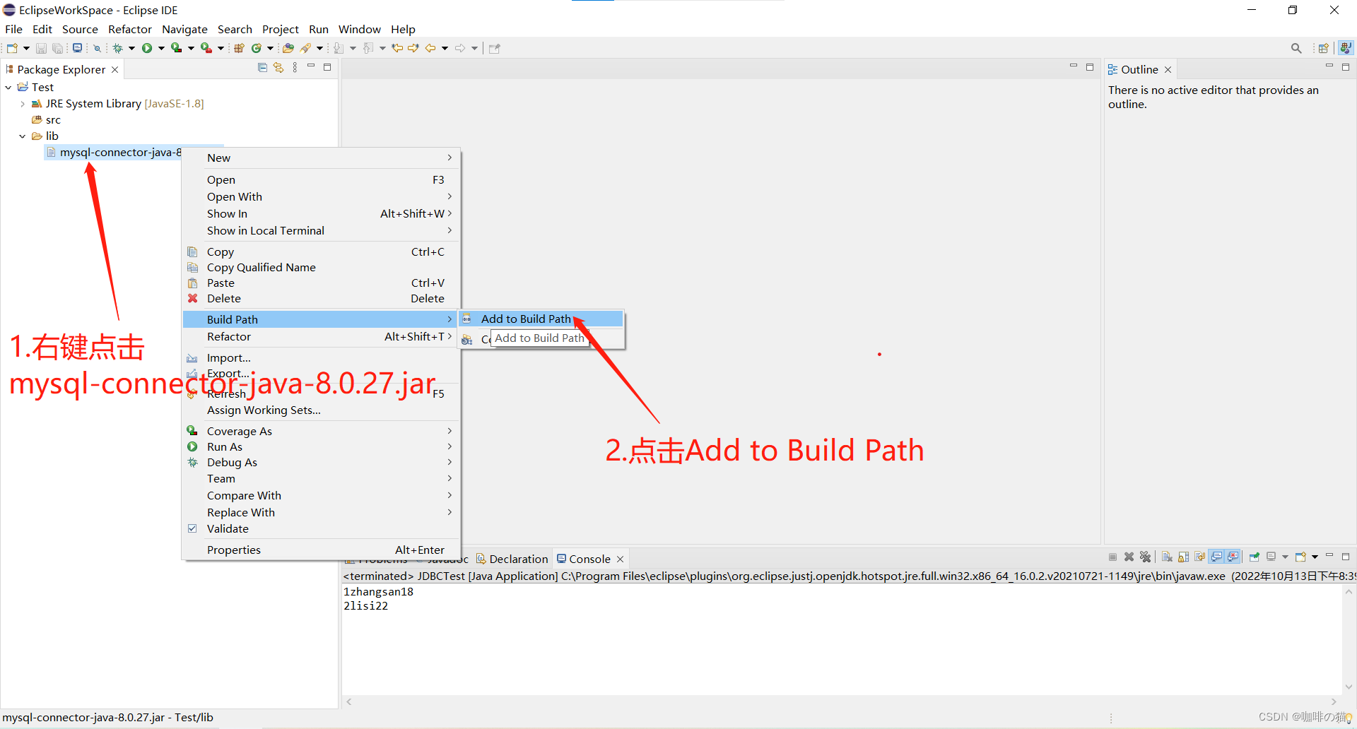Click the Skip All Breakpoints toolbar icon
Screen dimensions: 1357x729
(97, 48)
